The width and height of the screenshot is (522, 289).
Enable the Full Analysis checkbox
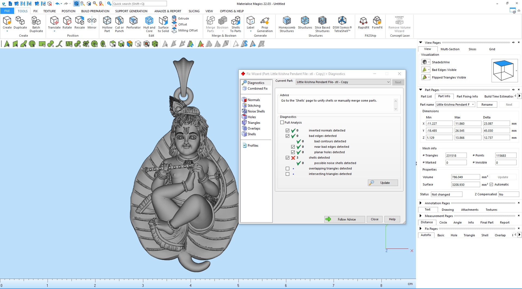pyautogui.click(x=282, y=122)
